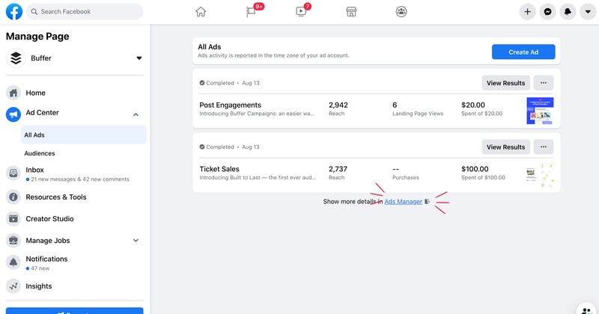Open the notifications bell in top bar
Viewport: 599px width, 314px height.
(x=568, y=12)
